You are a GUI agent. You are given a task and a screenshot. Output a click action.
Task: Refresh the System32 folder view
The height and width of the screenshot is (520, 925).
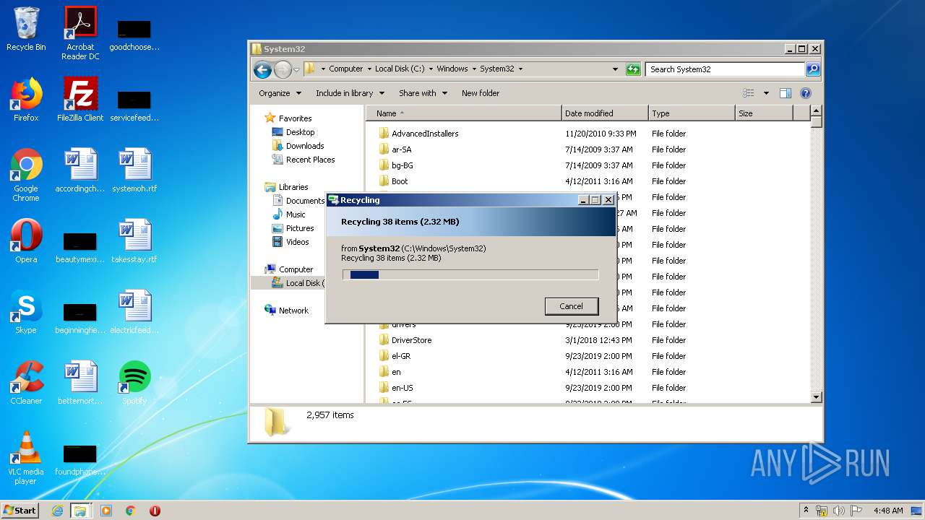(633, 69)
